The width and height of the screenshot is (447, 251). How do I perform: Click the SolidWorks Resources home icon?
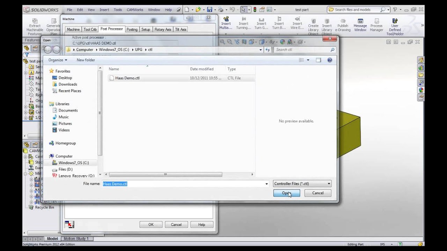coord(421,60)
